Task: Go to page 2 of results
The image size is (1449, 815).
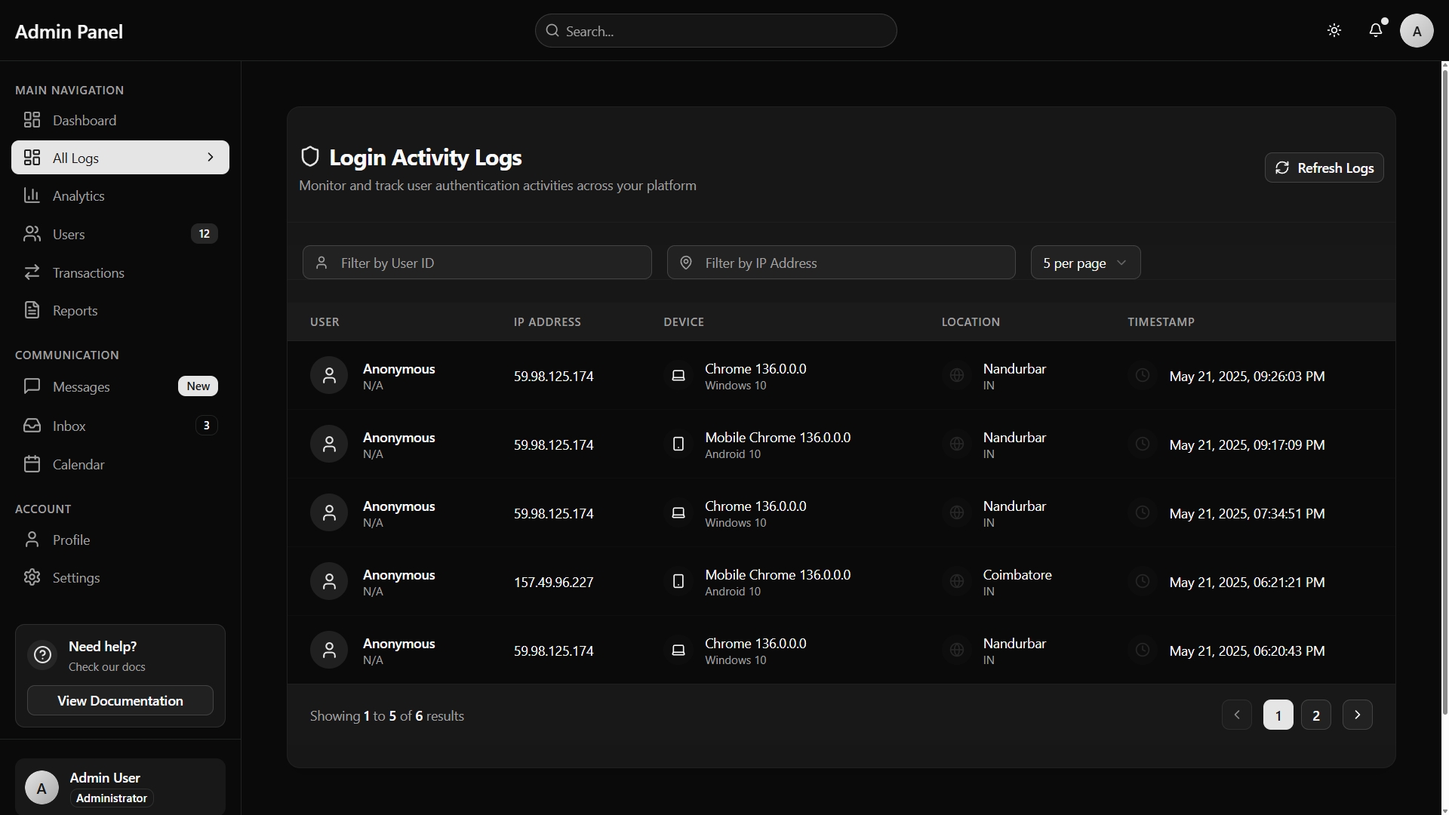Action: point(1315,715)
